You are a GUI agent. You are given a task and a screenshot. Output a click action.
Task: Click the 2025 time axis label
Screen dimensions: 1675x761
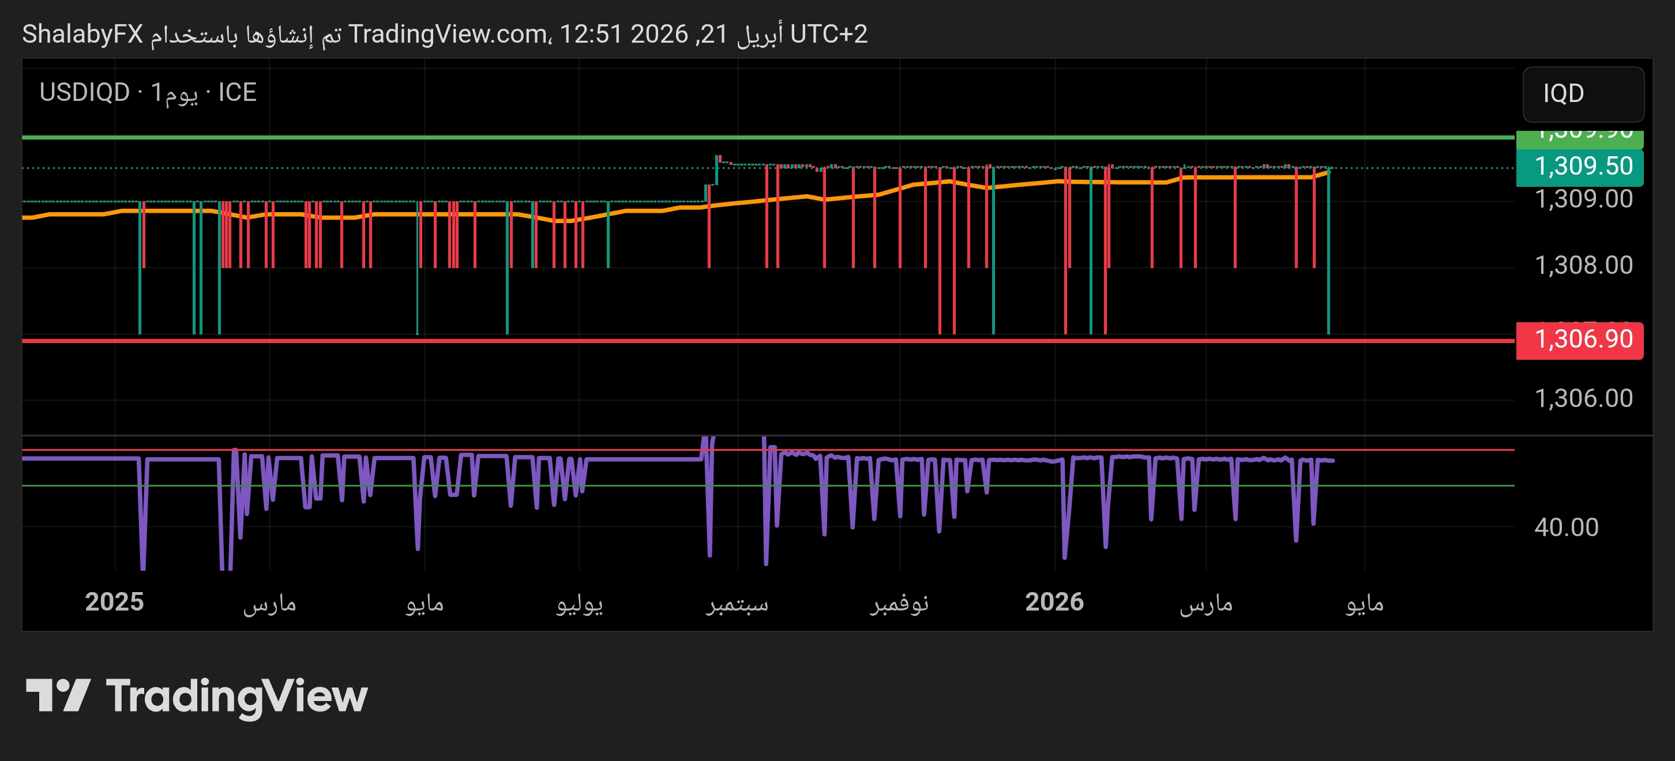coord(114,602)
